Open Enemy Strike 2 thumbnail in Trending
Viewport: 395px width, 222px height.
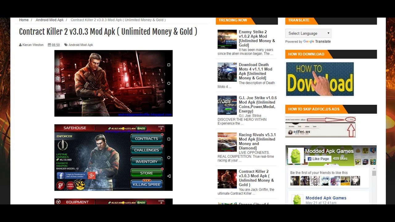click(x=227, y=39)
